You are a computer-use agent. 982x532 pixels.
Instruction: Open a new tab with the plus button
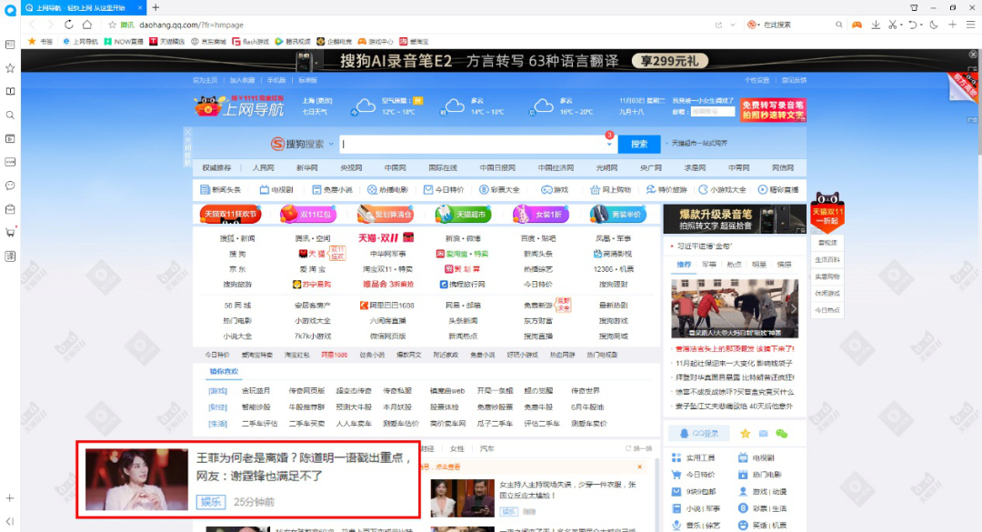[x=155, y=7]
